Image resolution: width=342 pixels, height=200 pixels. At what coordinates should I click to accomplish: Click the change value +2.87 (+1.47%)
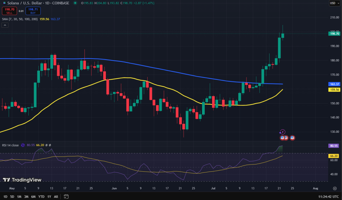144,3
